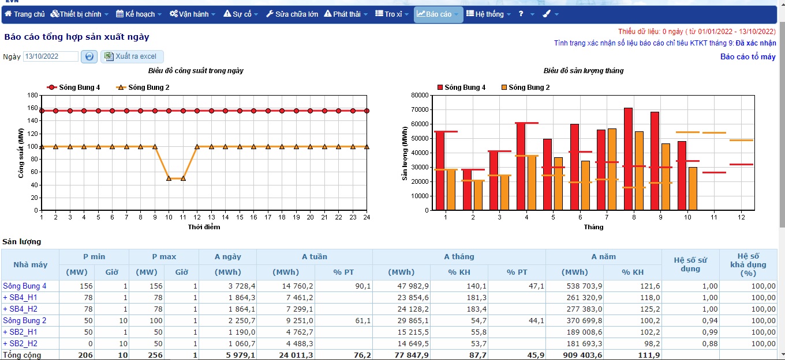Viewport: 785px width, 360px height.
Task: Go to Trang chủ home icon
Action: tap(8, 14)
